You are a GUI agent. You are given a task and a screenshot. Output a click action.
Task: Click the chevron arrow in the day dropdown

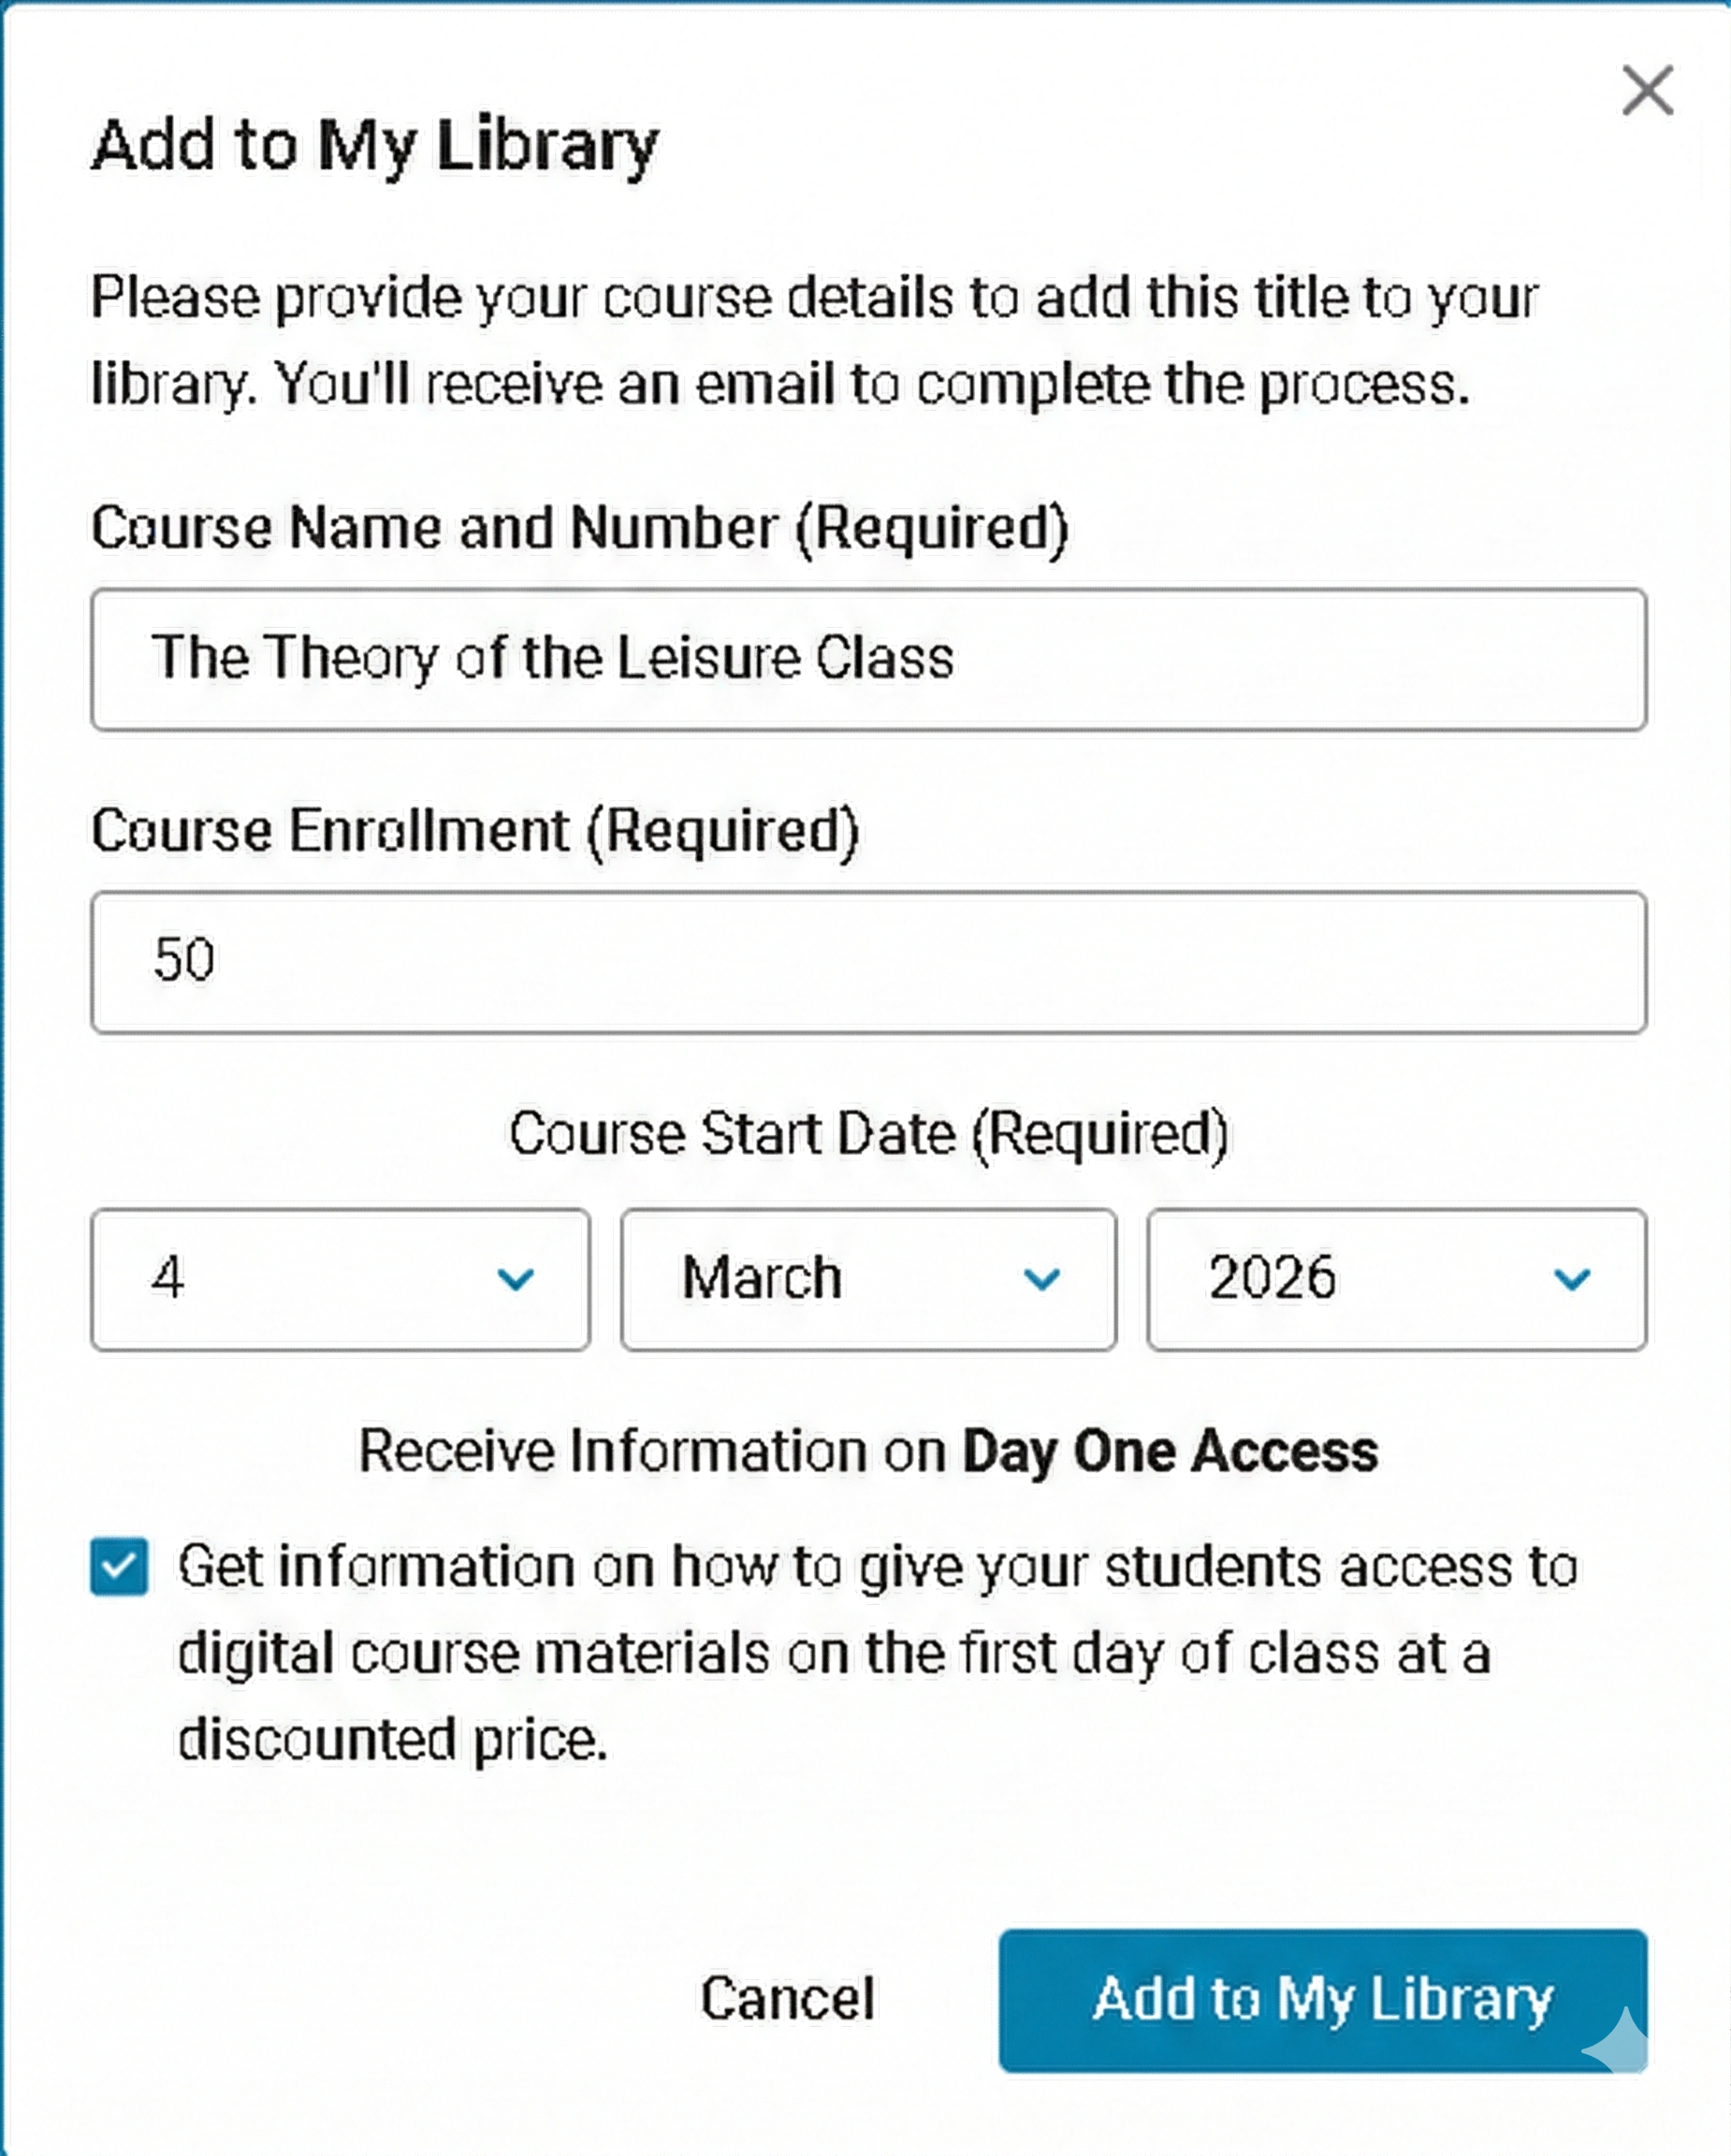pyautogui.click(x=515, y=1278)
